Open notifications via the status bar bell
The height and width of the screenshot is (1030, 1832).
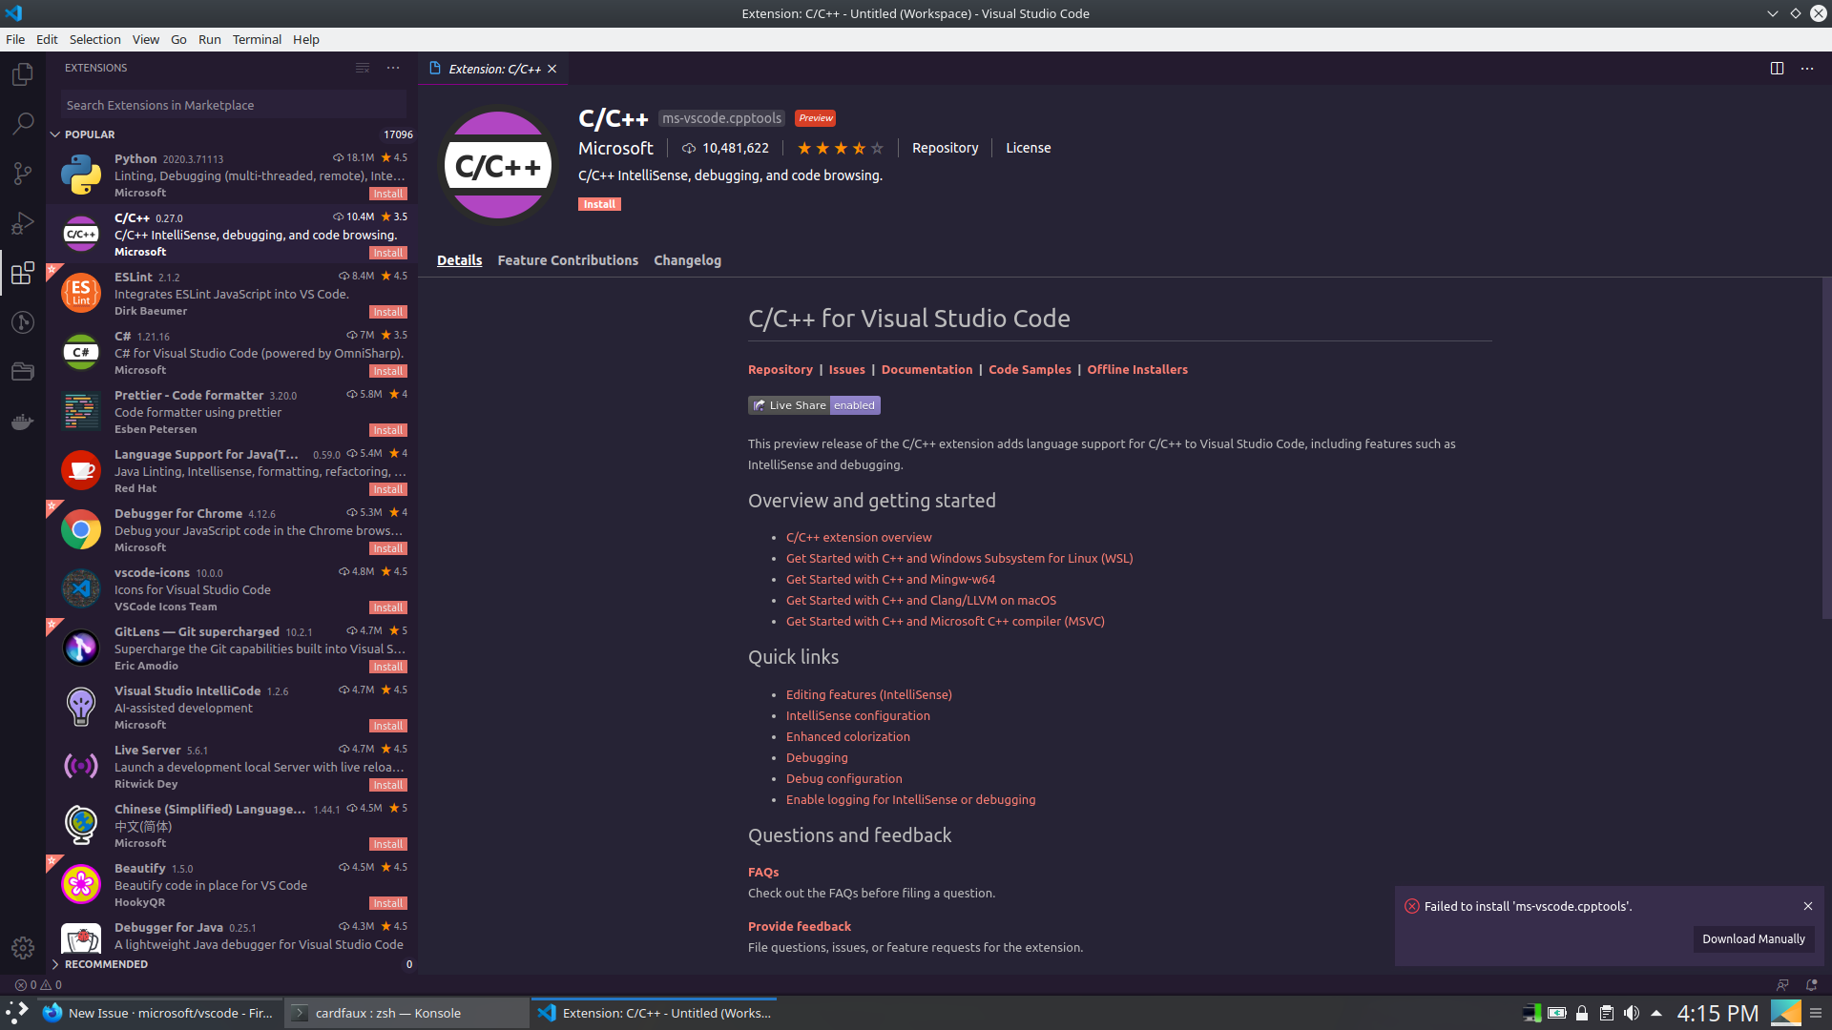(x=1810, y=985)
